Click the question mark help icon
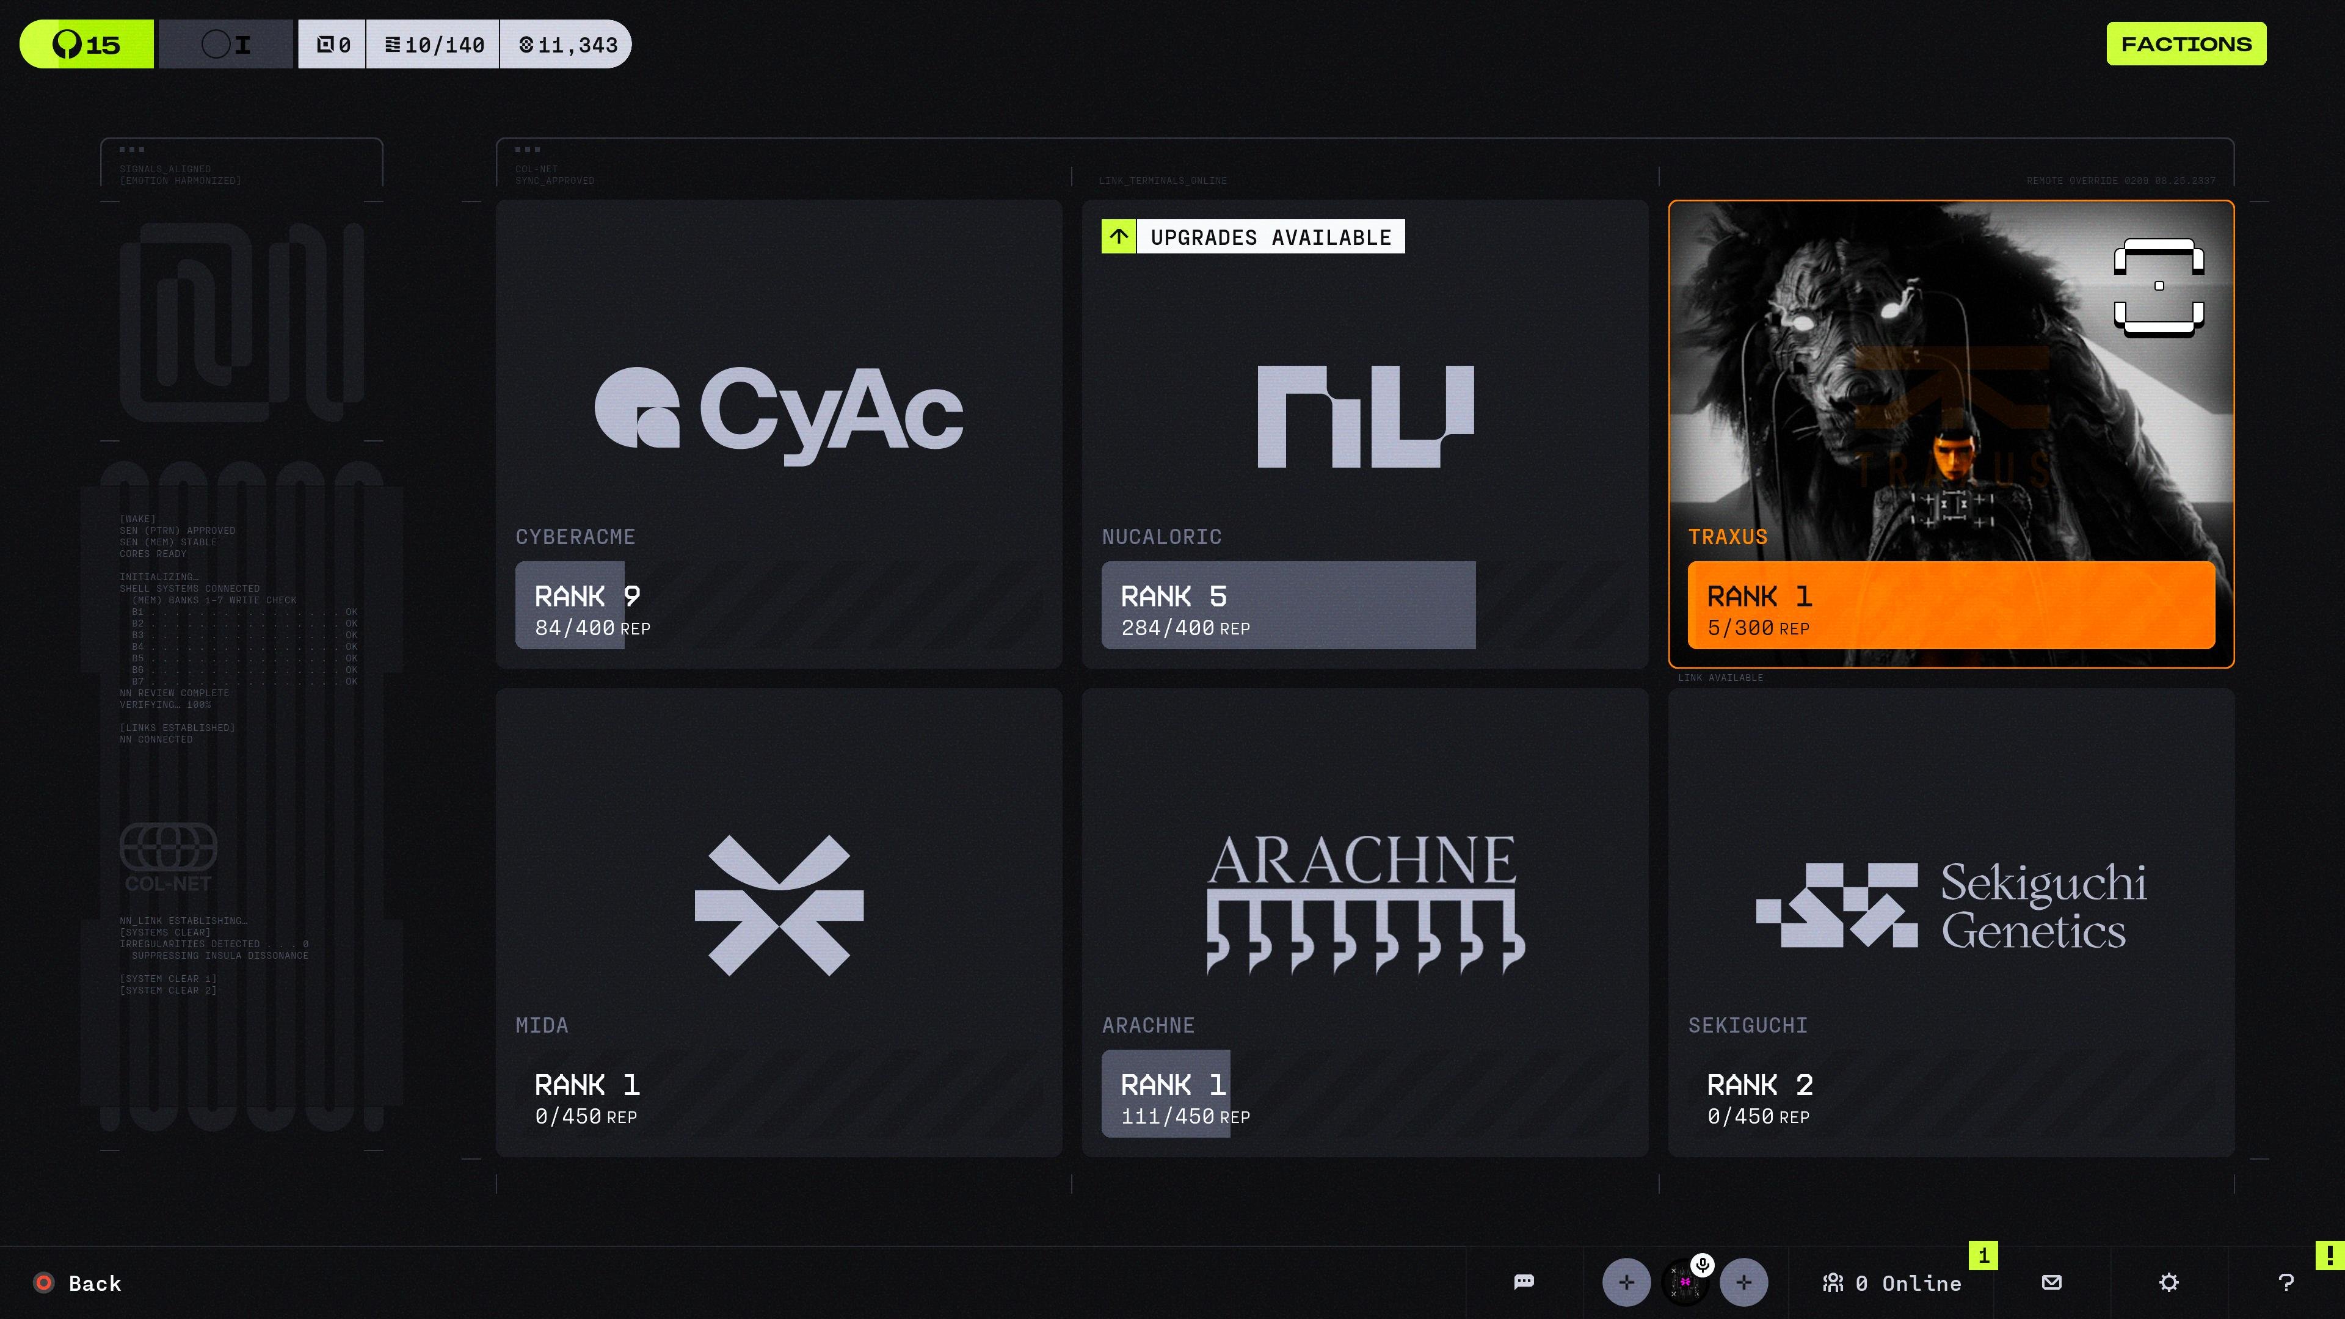This screenshot has width=2345, height=1319. tap(2286, 1282)
